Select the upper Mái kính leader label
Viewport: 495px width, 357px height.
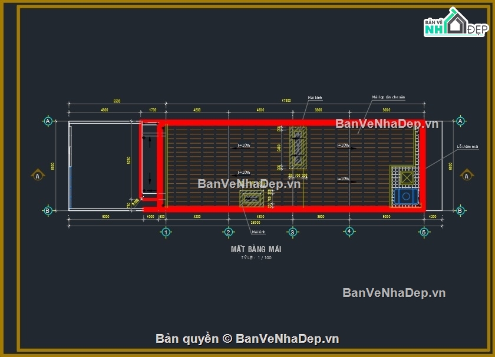315,98
